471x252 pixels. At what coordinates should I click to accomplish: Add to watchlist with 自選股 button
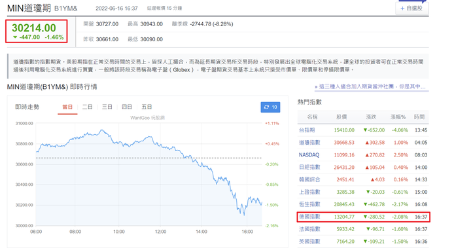click(x=412, y=9)
